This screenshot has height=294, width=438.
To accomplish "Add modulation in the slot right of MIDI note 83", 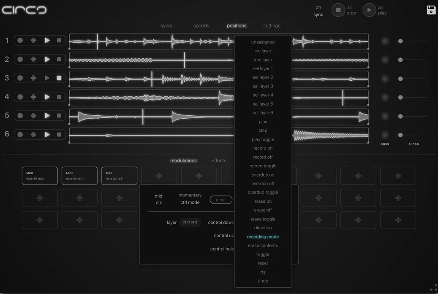I will point(159,176).
